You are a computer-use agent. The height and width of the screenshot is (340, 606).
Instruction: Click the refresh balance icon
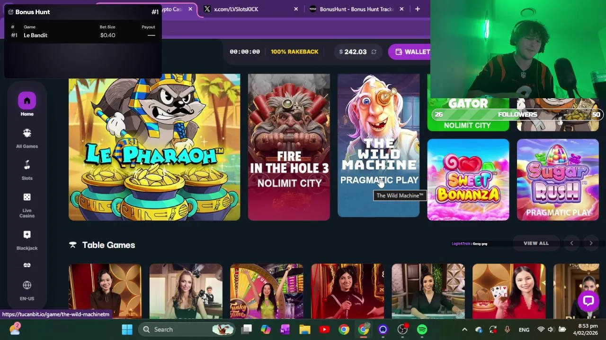point(374,52)
